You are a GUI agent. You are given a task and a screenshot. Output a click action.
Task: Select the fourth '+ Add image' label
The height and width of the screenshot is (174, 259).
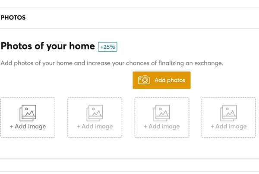pos(228,127)
